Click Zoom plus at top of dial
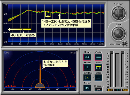The width and height of the screenshot is (130, 95). (x=119, y=28)
